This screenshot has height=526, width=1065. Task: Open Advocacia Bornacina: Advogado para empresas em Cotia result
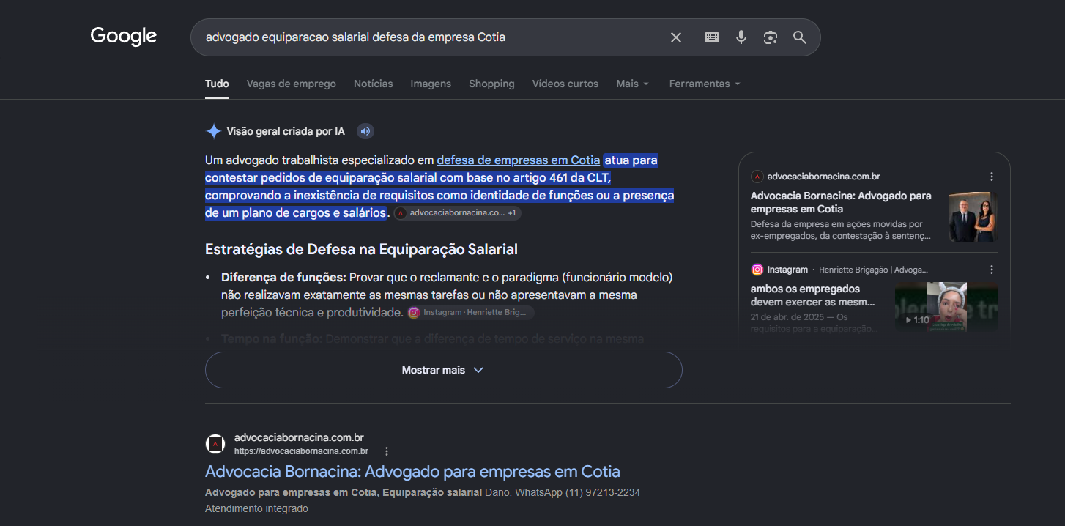412,471
